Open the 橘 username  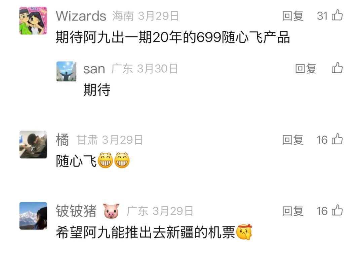[x=62, y=140]
